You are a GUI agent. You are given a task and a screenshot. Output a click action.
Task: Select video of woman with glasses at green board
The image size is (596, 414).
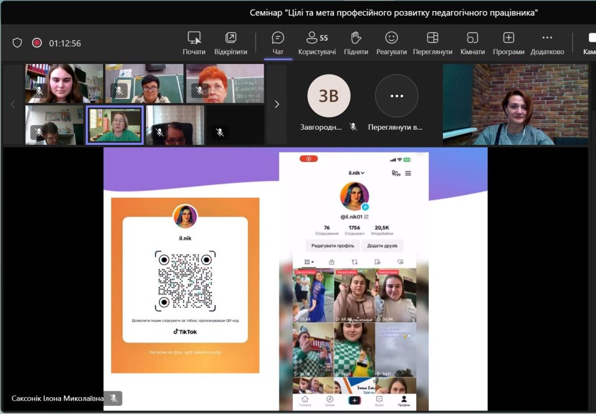(144, 83)
